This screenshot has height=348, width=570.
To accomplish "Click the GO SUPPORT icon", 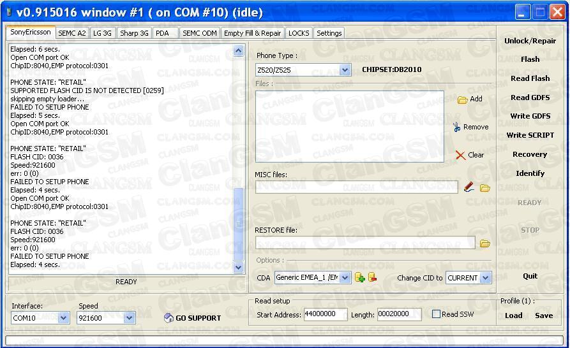I will [x=169, y=318].
